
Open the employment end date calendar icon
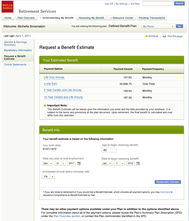point(79,164)
